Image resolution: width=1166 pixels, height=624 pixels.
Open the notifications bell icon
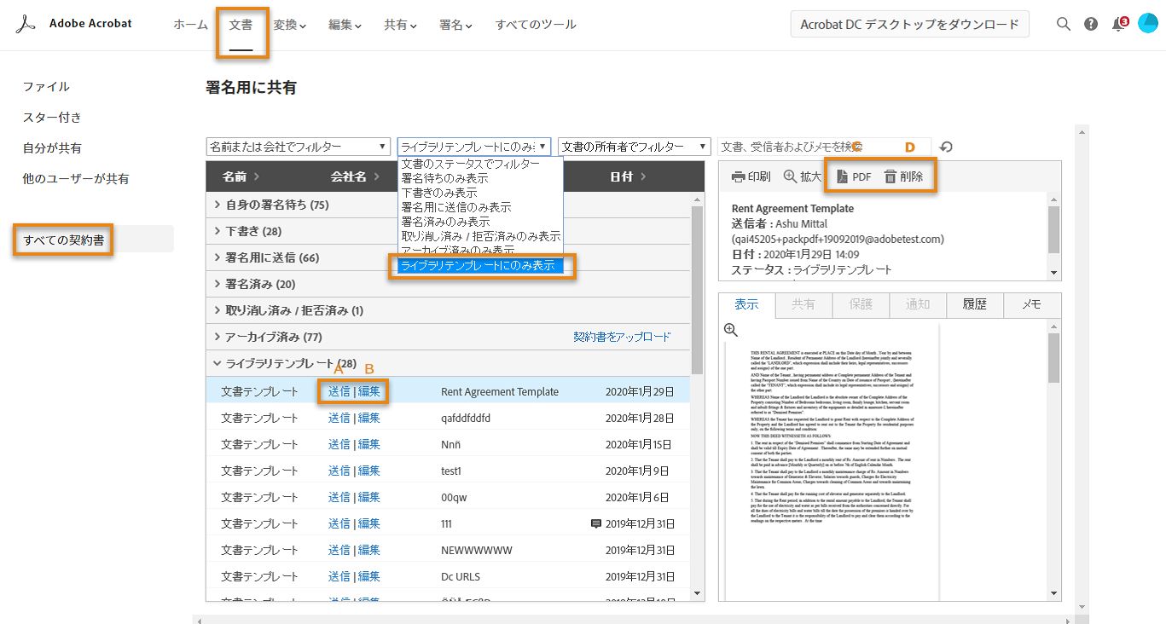click(1119, 24)
